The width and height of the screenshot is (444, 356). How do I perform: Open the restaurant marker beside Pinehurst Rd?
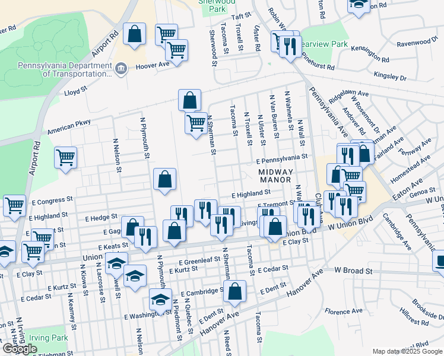tap(290, 48)
